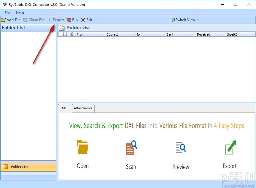Open the Switch View dropdown
This screenshot has height=188, width=256.
click(x=184, y=20)
